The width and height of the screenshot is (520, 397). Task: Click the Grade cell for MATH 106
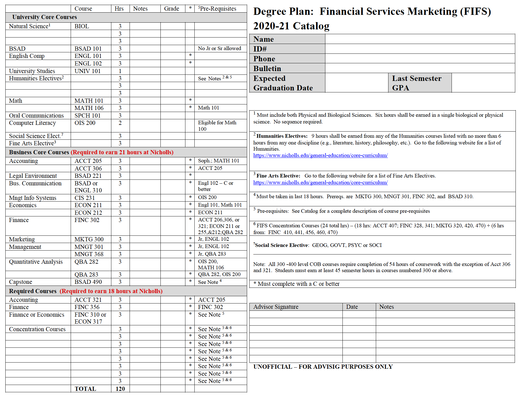click(172, 108)
